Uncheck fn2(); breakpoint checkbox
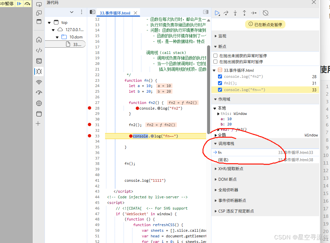Viewport: 330px width, 243px height. click(x=220, y=83)
